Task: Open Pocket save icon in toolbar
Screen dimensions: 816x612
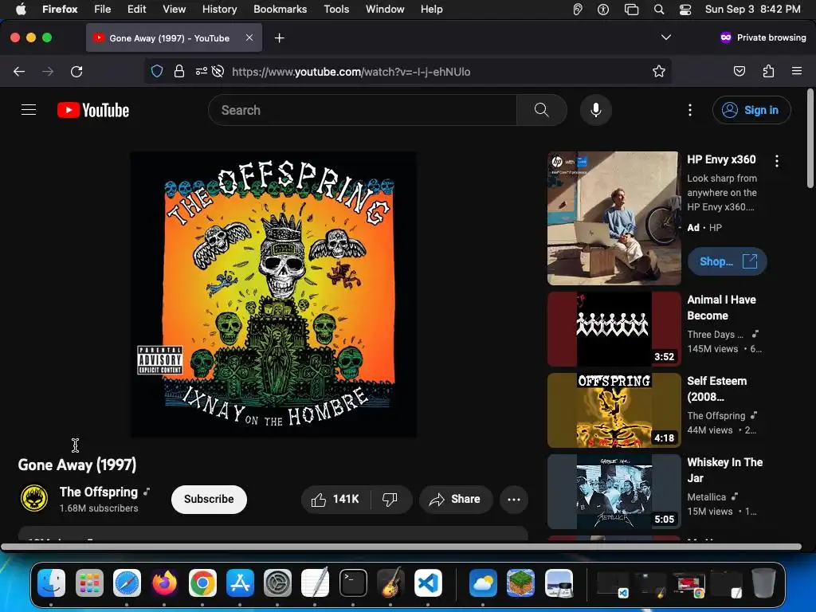Action: (x=739, y=71)
